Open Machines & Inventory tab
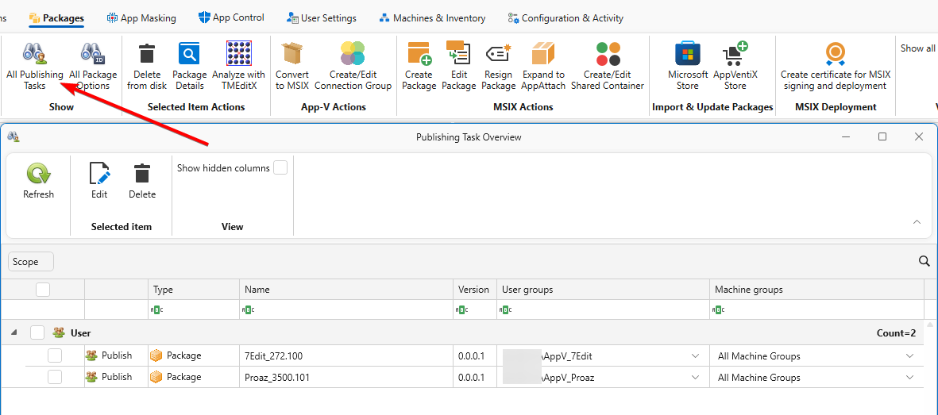938x415 pixels. pos(432,18)
